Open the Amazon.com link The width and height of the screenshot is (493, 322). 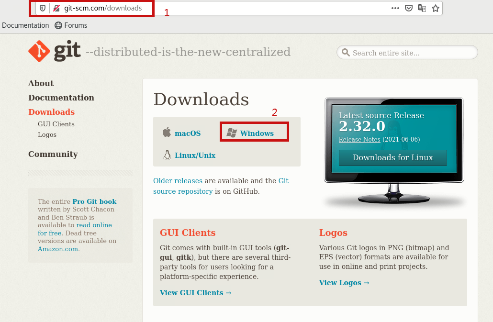58,249
